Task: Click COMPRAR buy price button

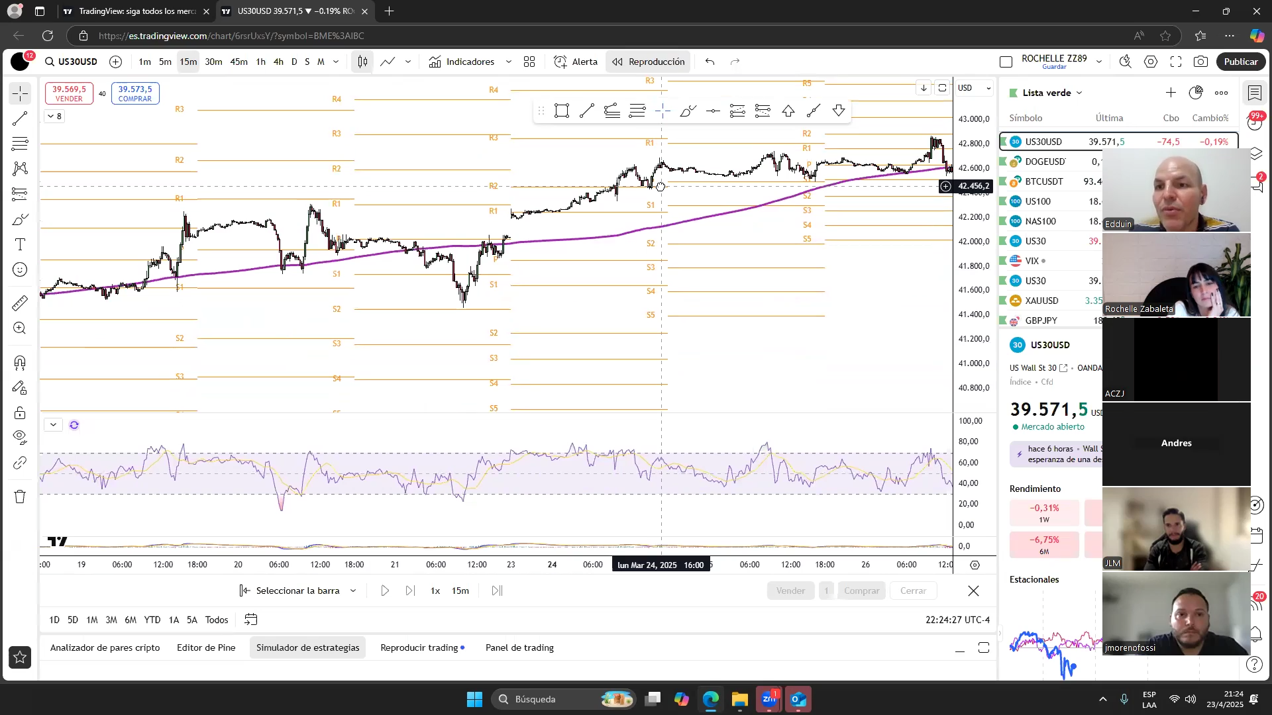Action: pyautogui.click(x=135, y=93)
